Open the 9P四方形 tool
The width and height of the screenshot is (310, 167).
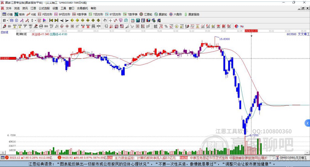click(62, 14)
